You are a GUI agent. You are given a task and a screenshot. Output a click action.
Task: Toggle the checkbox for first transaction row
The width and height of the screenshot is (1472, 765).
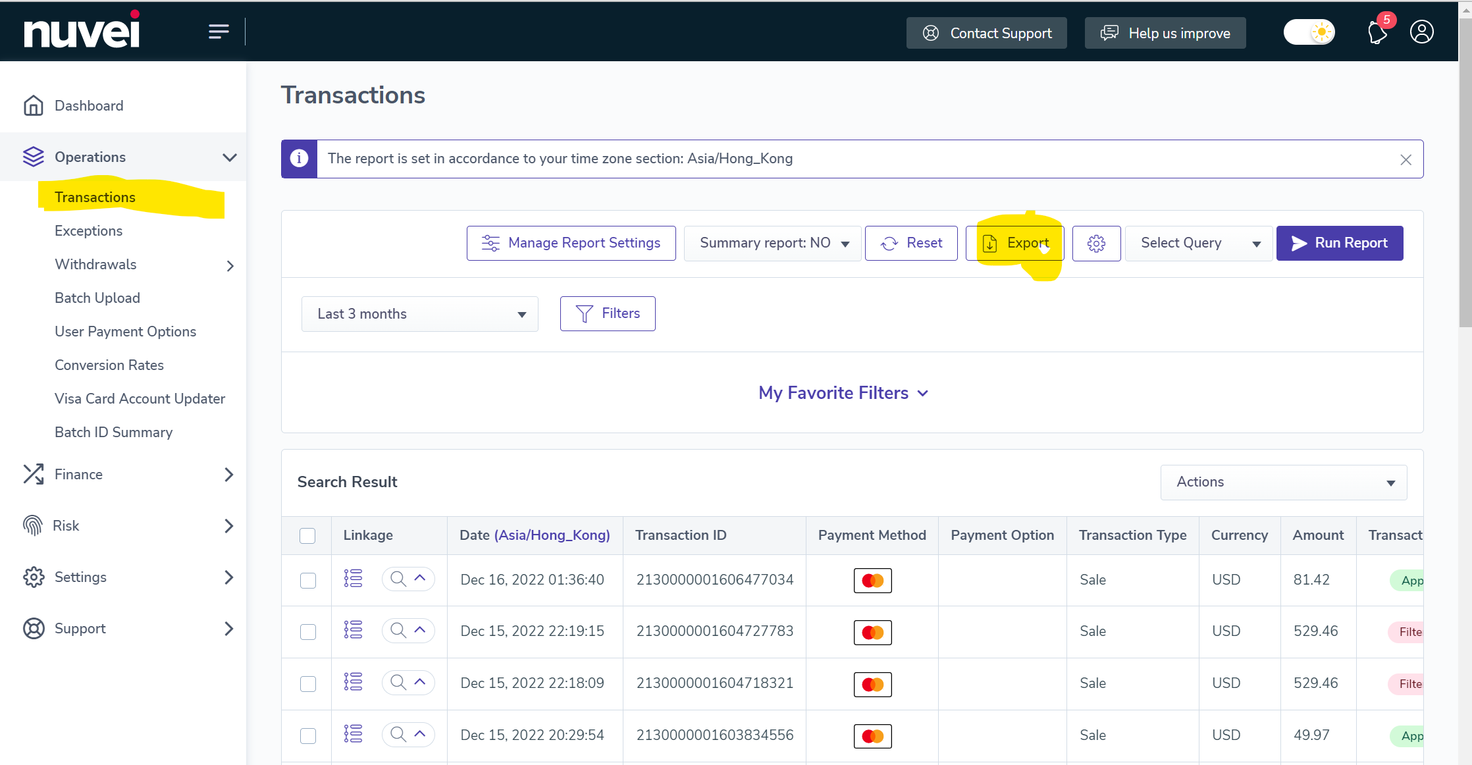click(307, 580)
